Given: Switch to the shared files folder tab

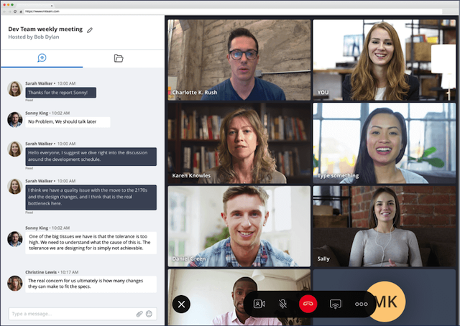Looking at the screenshot, I should click(x=119, y=58).
